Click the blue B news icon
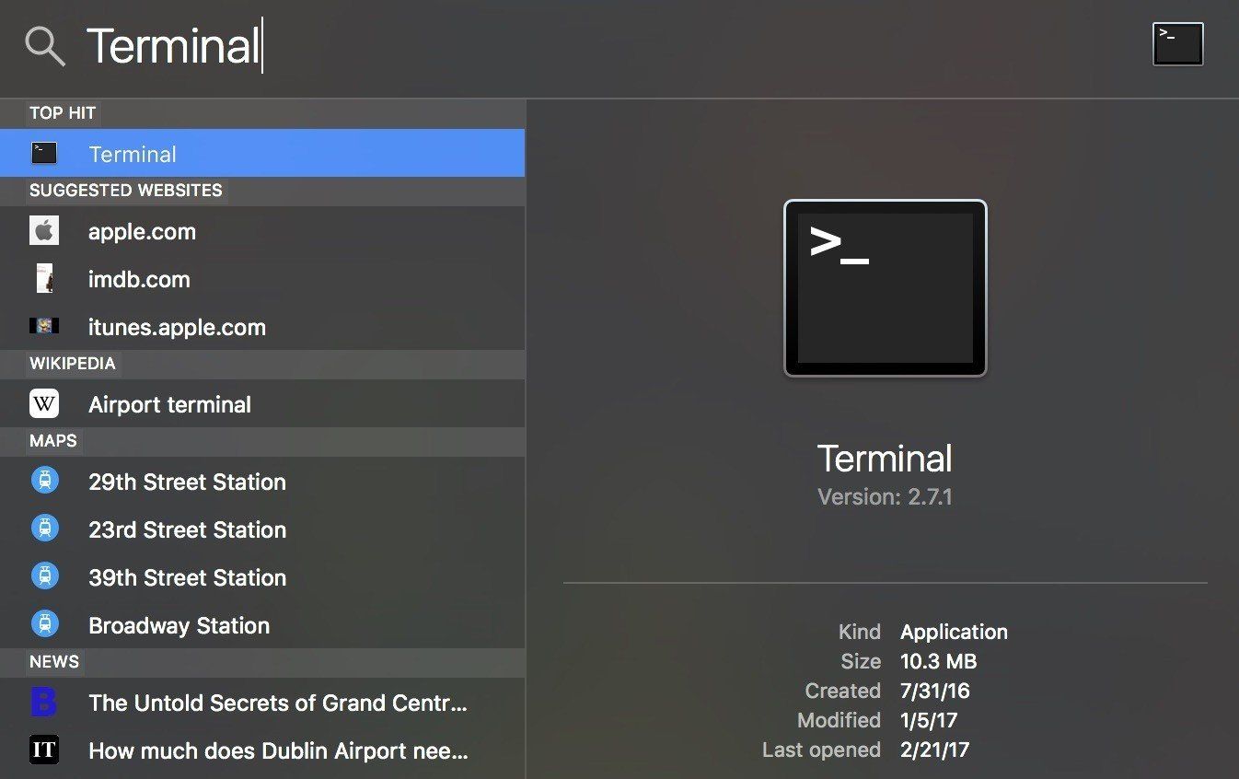 [x=44, y=703]
